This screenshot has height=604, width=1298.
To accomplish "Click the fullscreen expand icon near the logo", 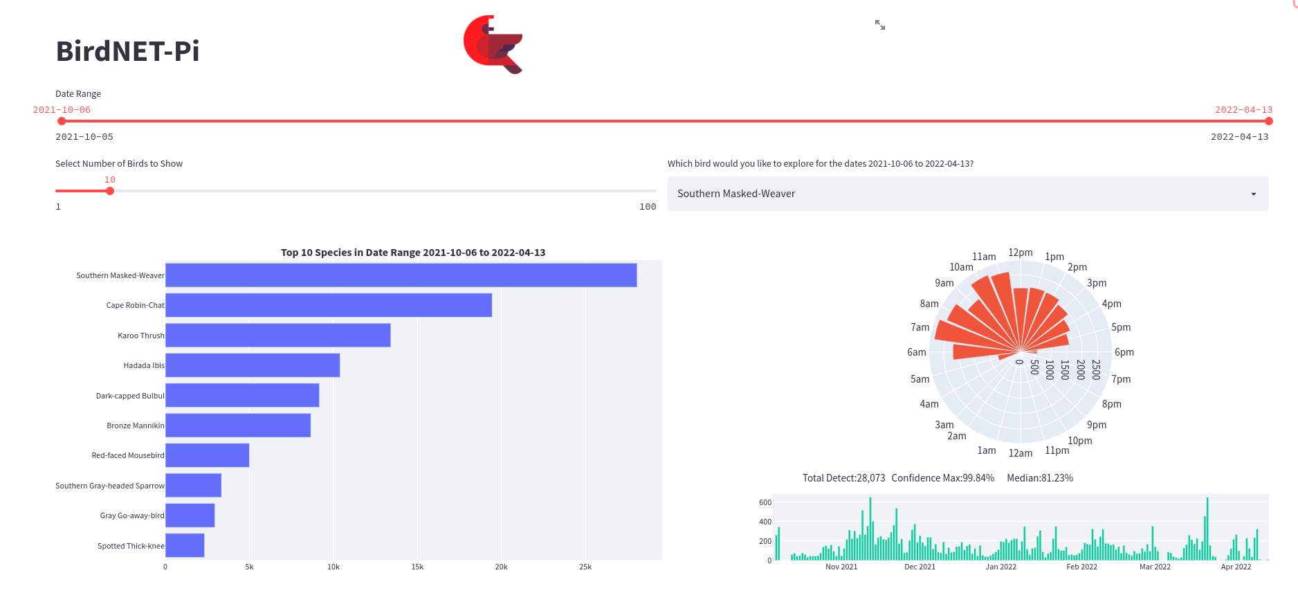I will pos(880,25).
